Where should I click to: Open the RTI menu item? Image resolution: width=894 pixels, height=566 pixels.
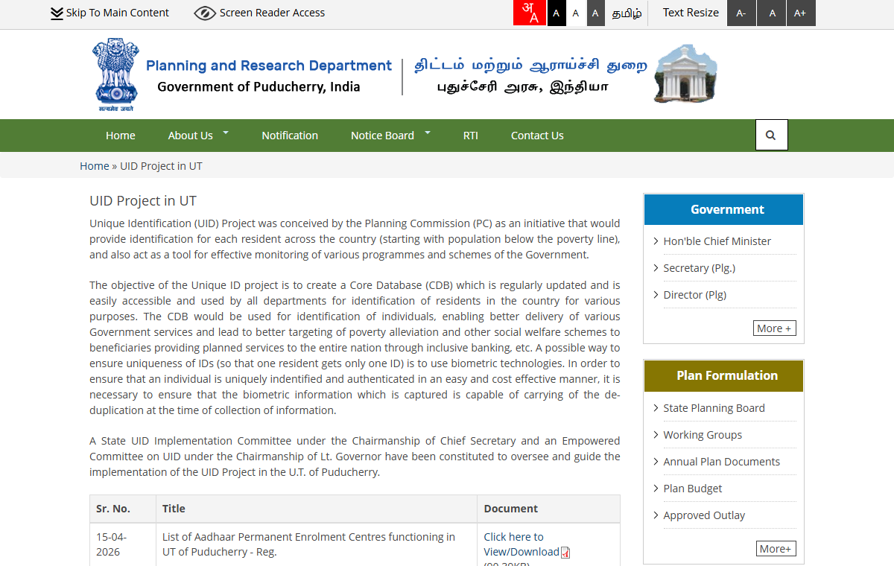coord(471,136)
